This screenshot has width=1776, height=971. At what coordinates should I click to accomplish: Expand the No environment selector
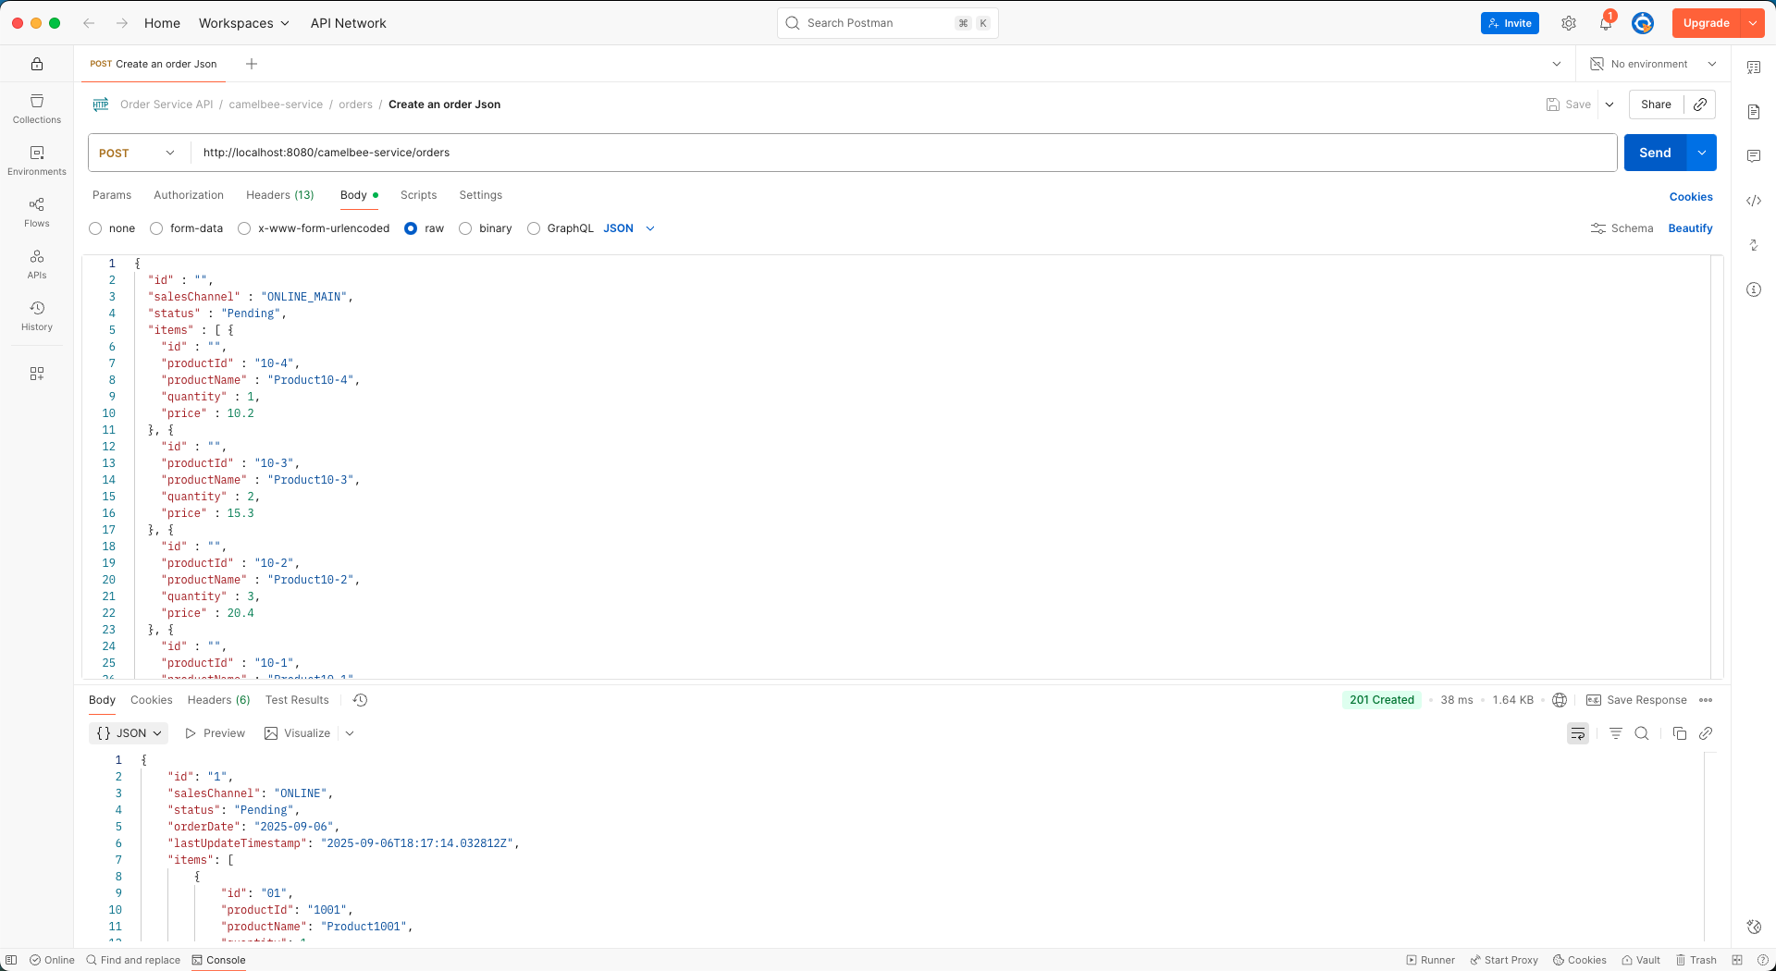tap(1653, 64)
